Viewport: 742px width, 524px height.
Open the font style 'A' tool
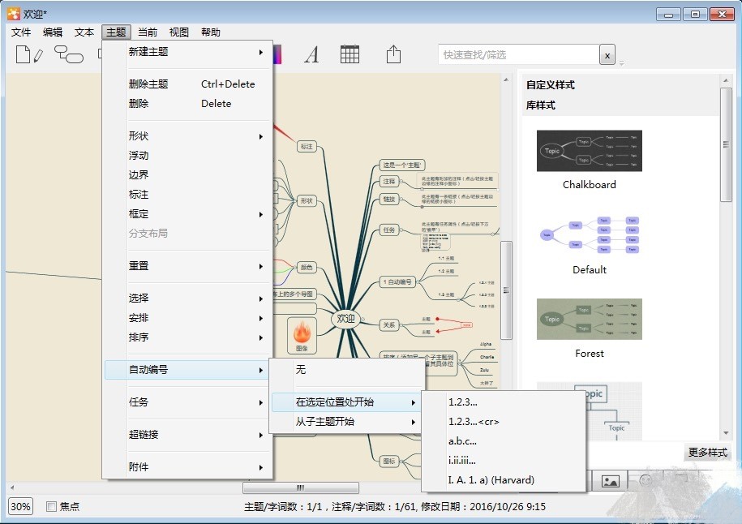tap(311, 54)
